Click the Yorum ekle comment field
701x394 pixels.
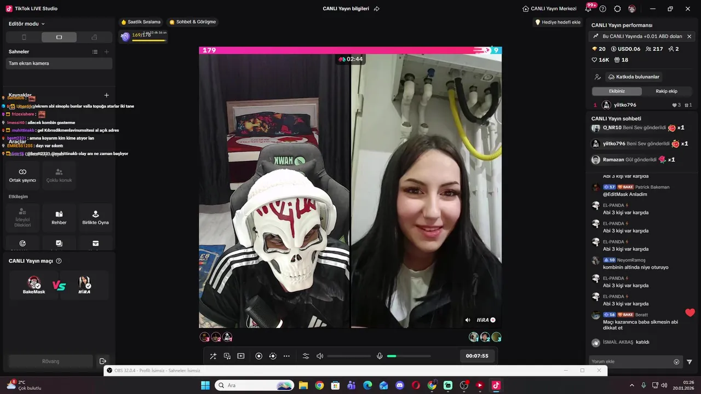(630, 362)
